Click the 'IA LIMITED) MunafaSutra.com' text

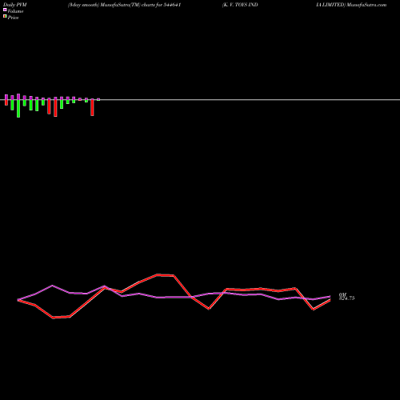351,5
